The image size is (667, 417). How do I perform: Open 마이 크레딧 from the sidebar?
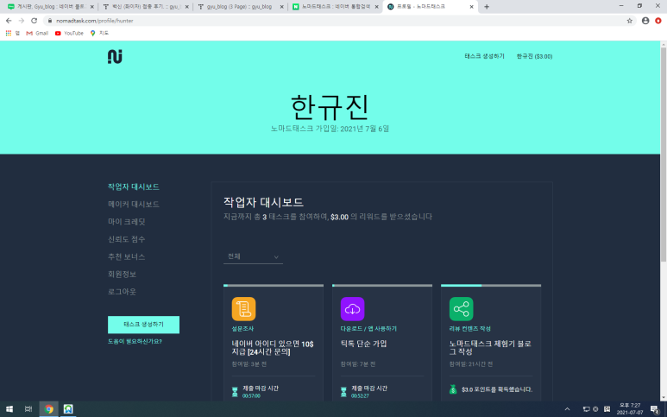coord(126,222)
